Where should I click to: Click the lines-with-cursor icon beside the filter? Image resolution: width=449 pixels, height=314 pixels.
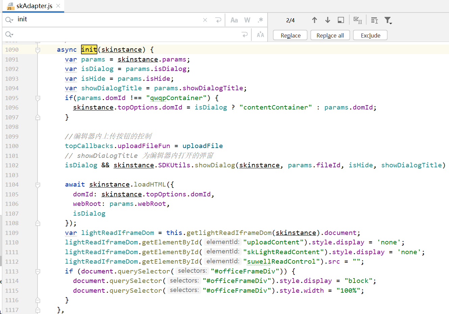374,20
